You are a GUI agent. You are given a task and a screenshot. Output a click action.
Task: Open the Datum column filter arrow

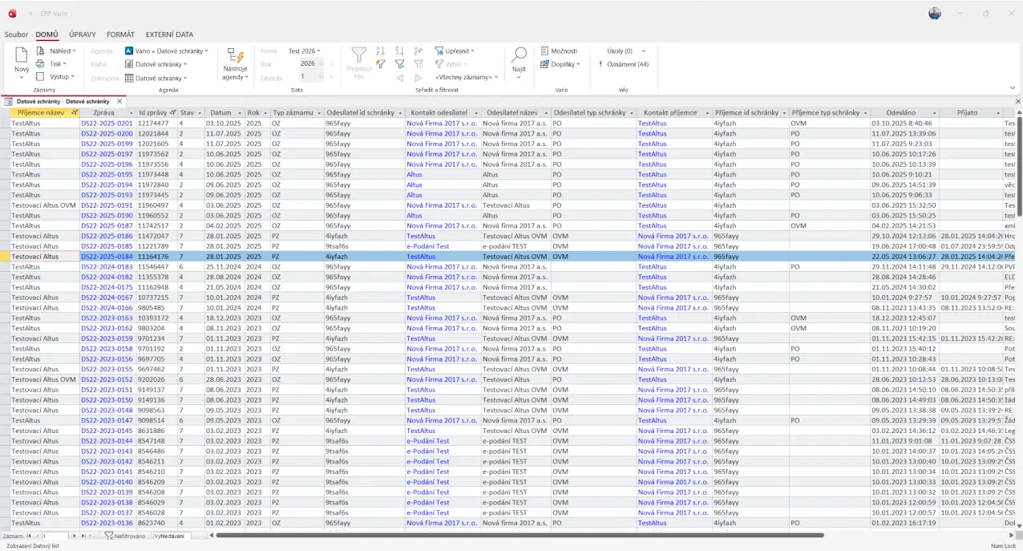tap(238, 113)
